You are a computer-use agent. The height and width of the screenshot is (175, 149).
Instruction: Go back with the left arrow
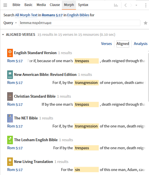[x=126, y=5]
